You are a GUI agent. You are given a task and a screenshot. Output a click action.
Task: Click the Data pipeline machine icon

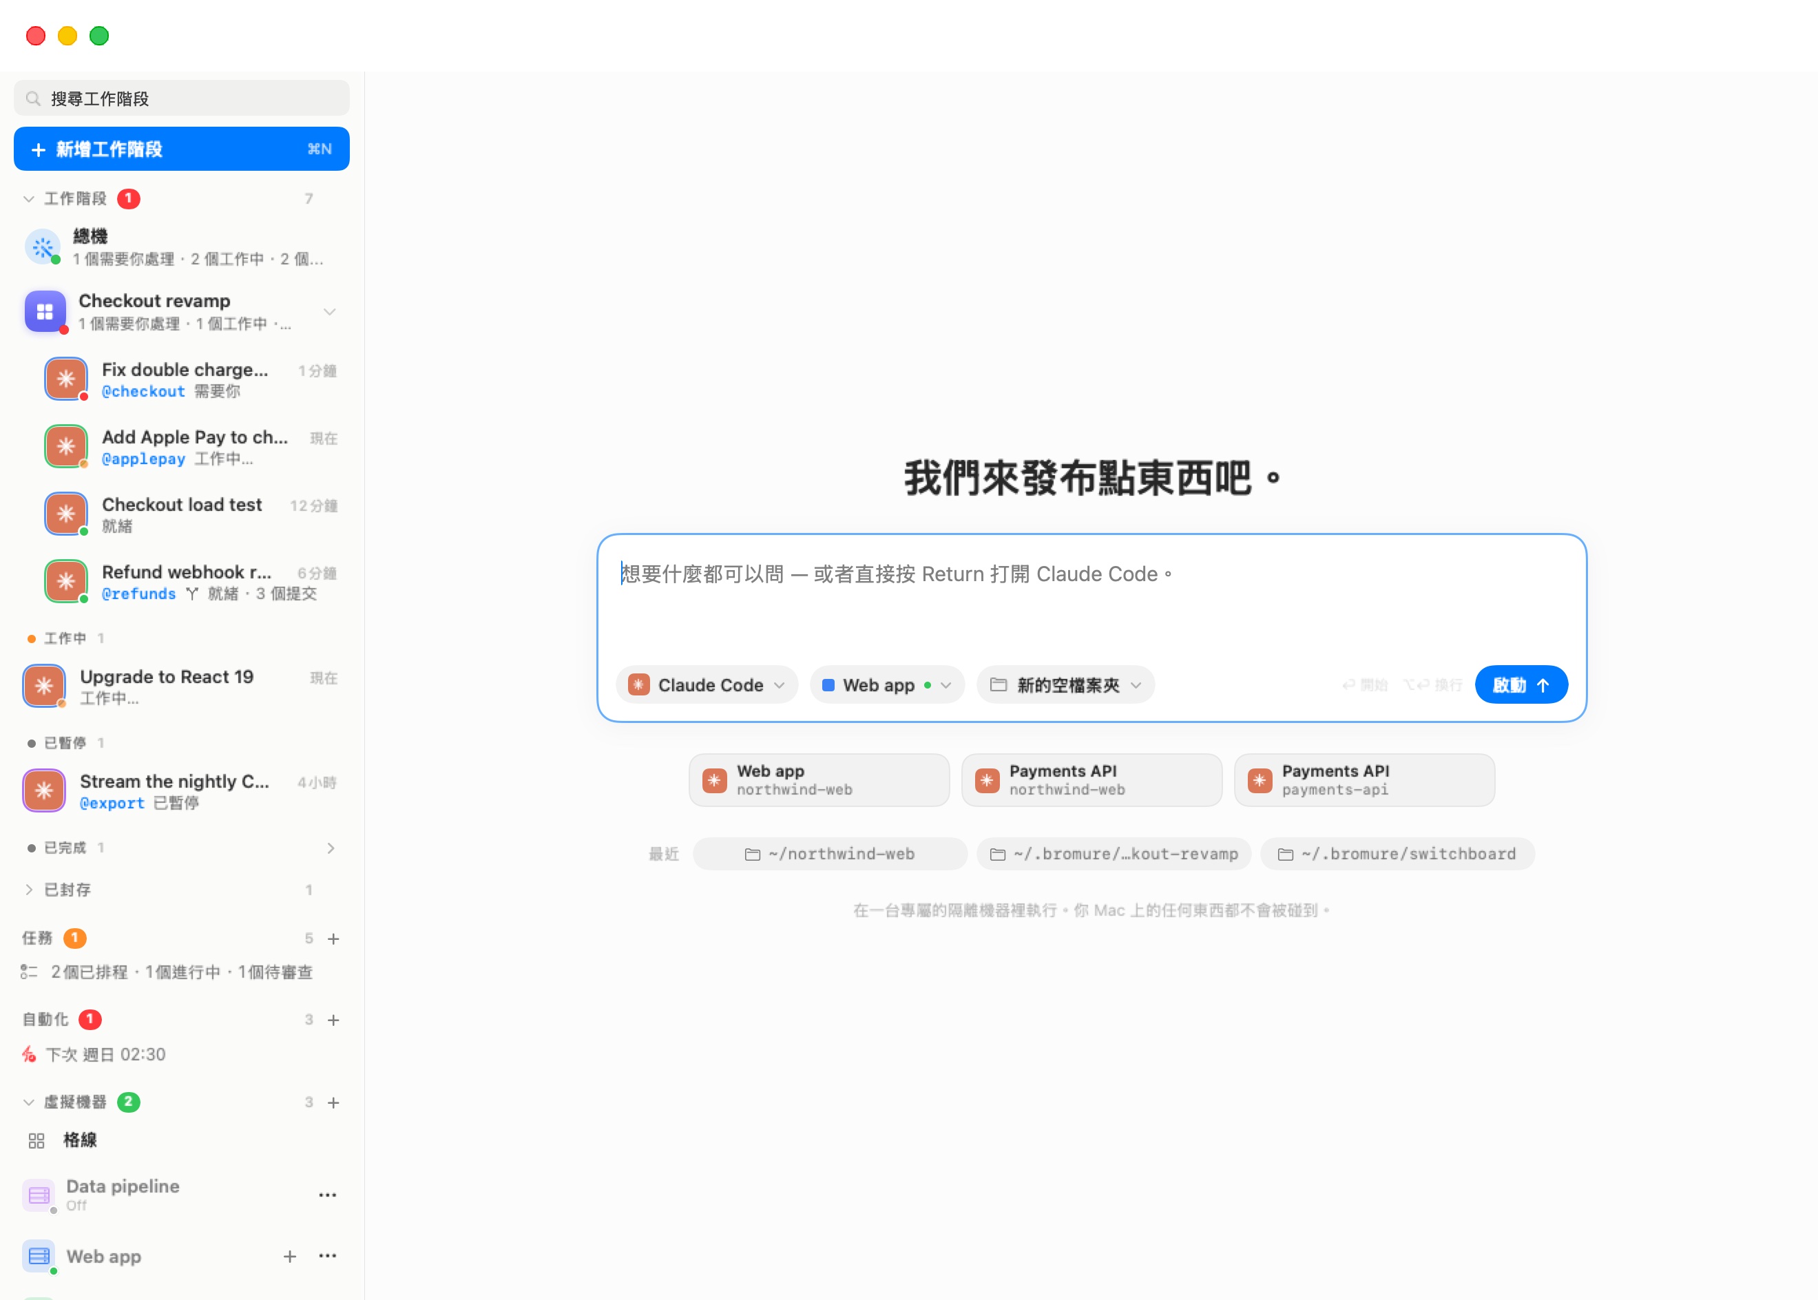39,1195
